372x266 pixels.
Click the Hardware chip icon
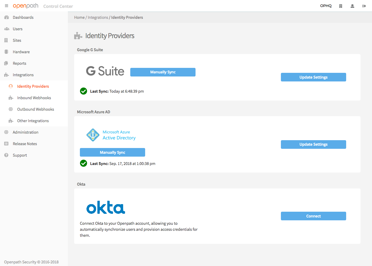(x=6, y=52)
